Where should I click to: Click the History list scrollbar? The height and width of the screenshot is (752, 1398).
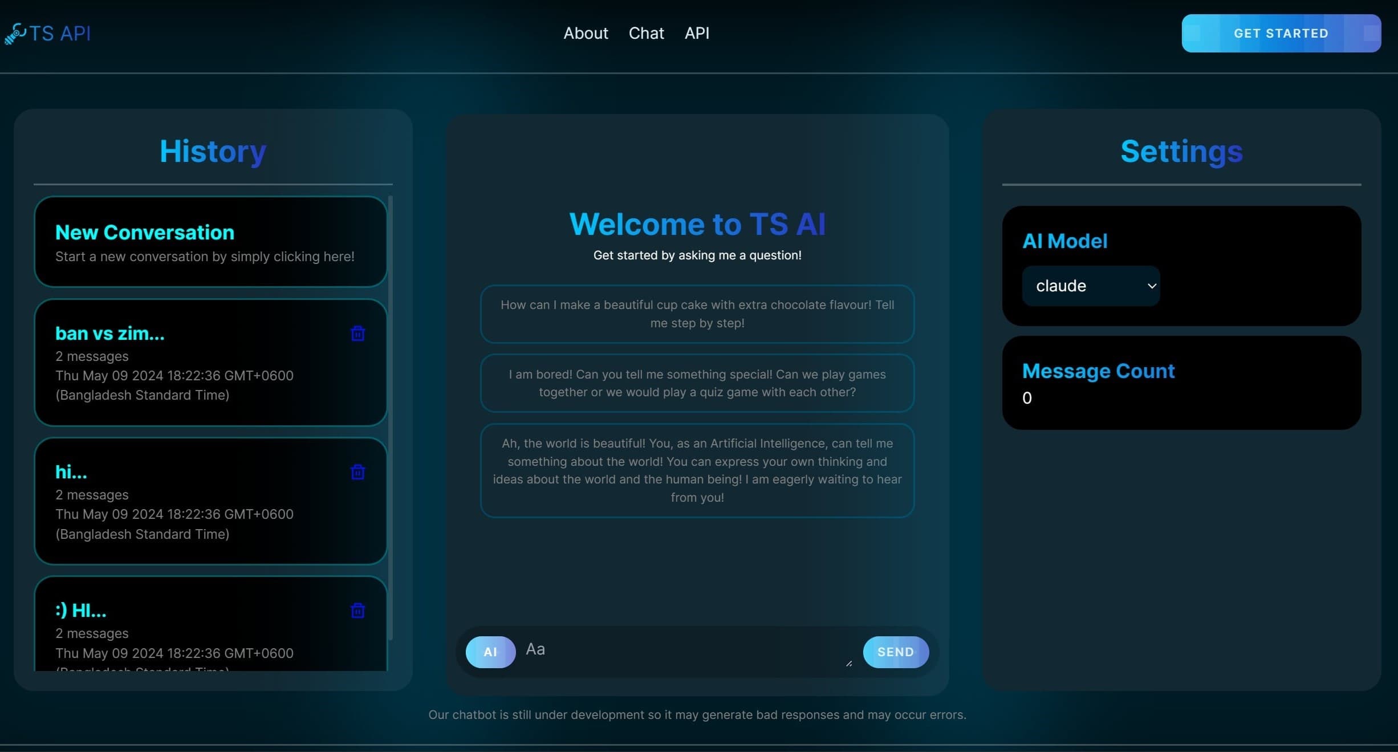click(391, 418)
